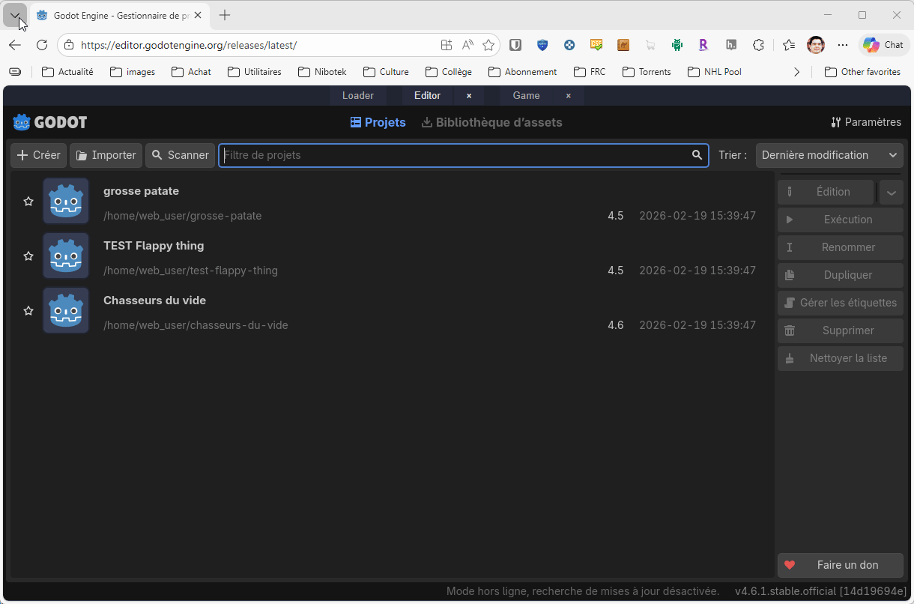Open the Copilot Chat button

click(883, 45)
